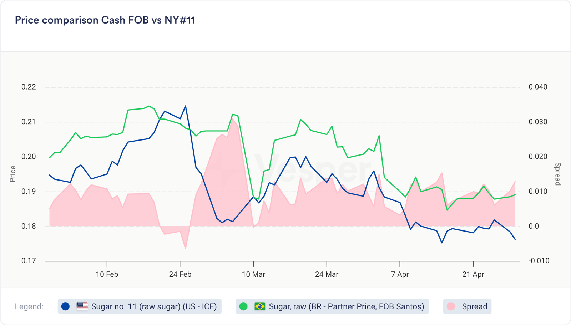Click the Brazil flag icon in legend
This screenshot has width=571, height=325.
[x=259, y=306]
